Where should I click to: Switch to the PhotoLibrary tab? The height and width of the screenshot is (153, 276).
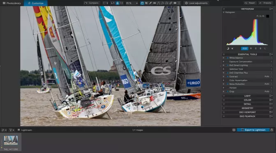pos(12,3)
